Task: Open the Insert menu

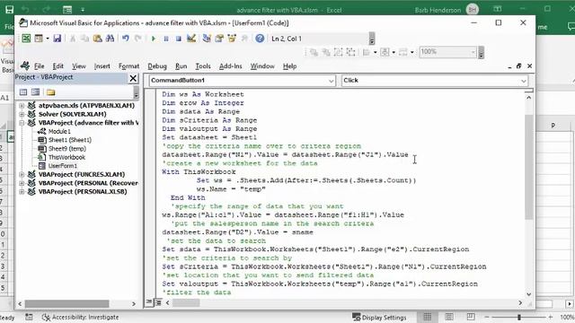Action: [102, 66]
